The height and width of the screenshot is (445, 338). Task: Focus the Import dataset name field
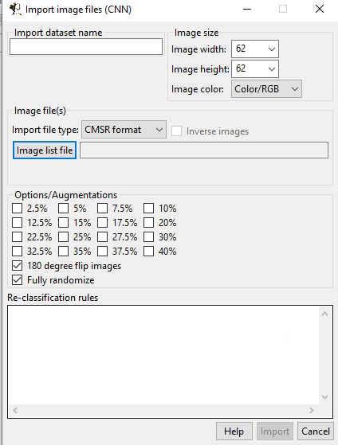click(86, 47)
